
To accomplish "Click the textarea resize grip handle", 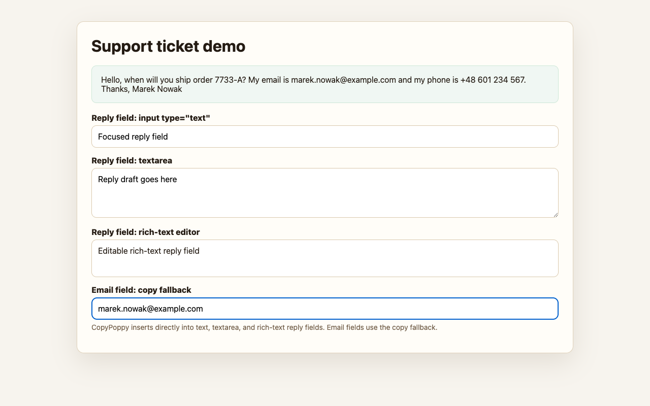I will tap(556, 215).
